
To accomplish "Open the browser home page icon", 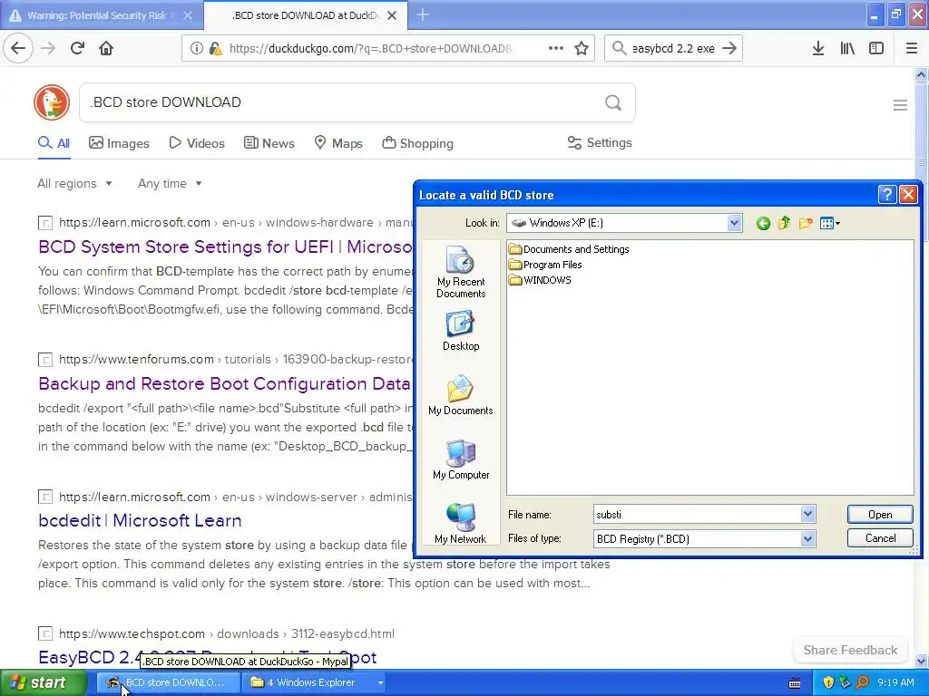I will 106,48.
